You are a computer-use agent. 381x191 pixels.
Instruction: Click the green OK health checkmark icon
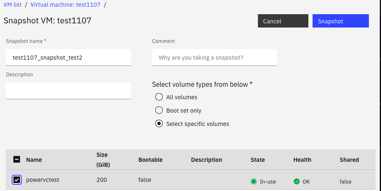pos(297,181)
